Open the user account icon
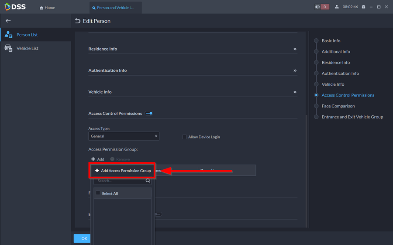Image resolution: width=393 pixels, height=245 pixels. [x=337, y=7]
